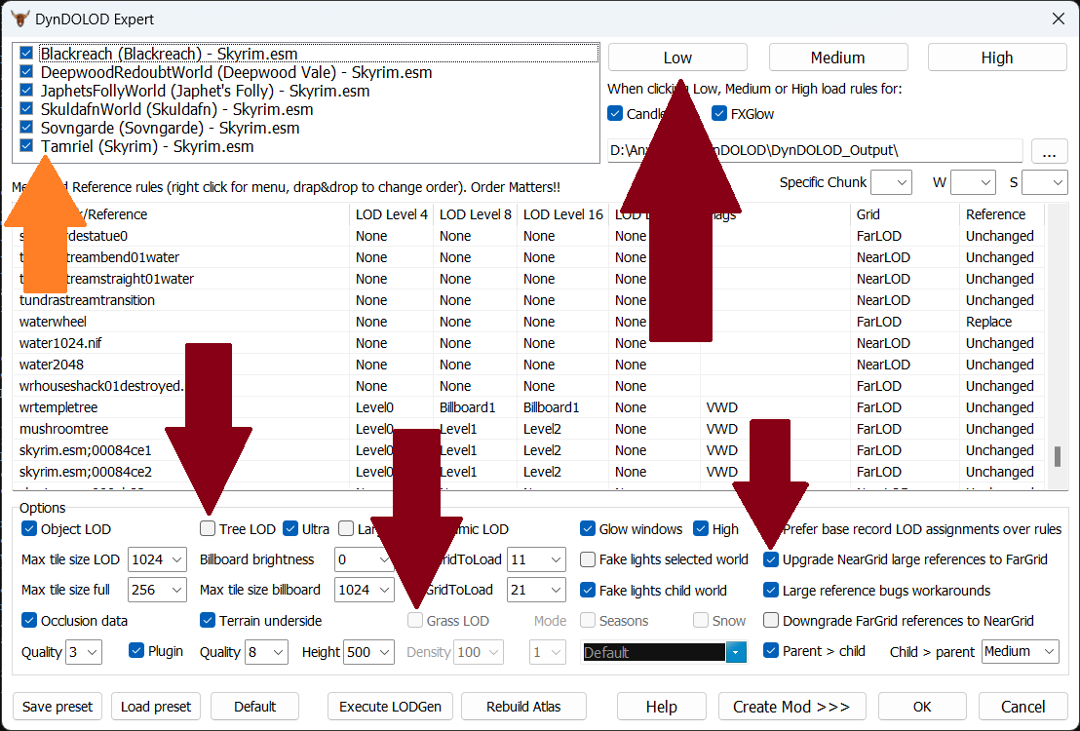
Task: Open the Specific Chunk dropdown
Action: tap(890, 182)
